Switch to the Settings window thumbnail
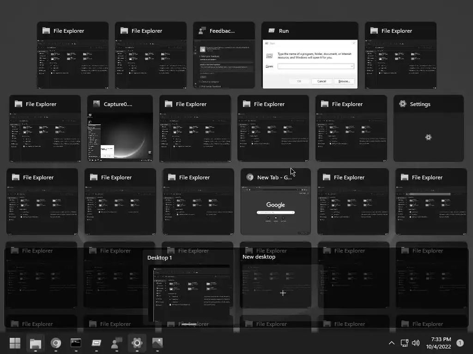Screen dimensions: 473x354 [x=428, y=129]
